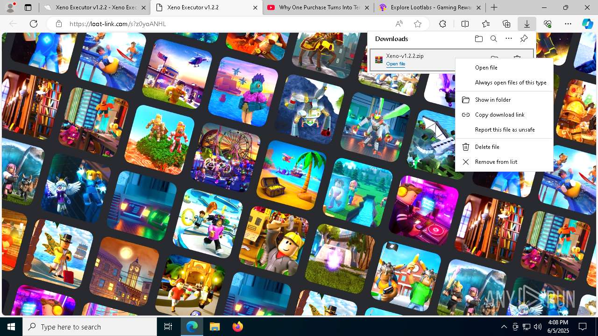Click the Open file link under Xeno-v1.2.2.zip

tap(395, 64)
